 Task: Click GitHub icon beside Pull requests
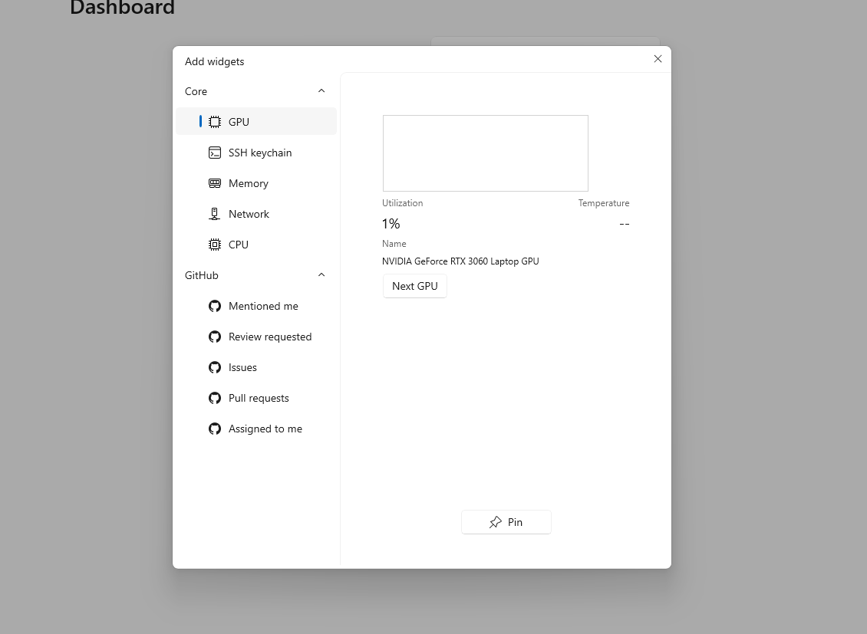215,398
